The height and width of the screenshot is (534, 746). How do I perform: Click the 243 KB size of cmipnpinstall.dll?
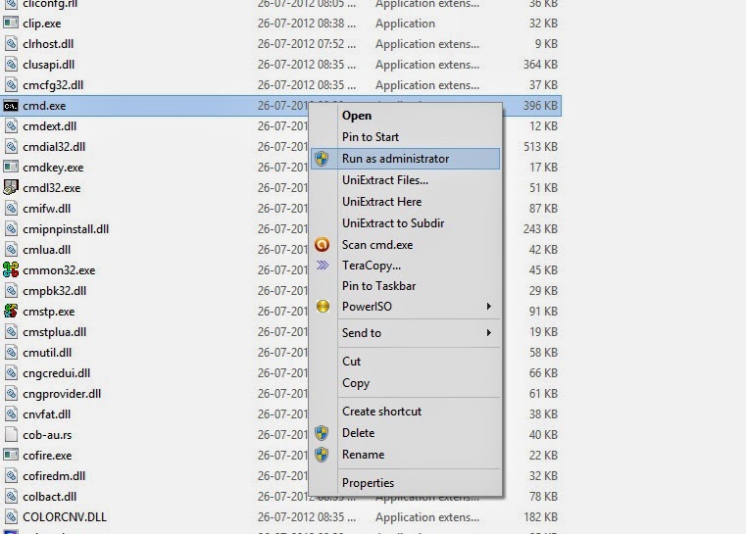pyautogui.click(x=540, y=228)
